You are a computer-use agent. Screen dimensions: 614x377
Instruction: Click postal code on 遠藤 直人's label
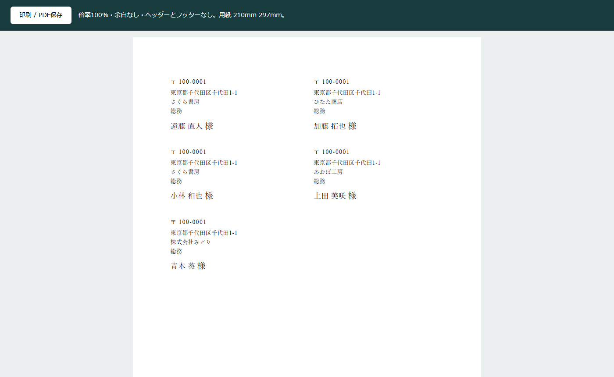pos(189,82)
